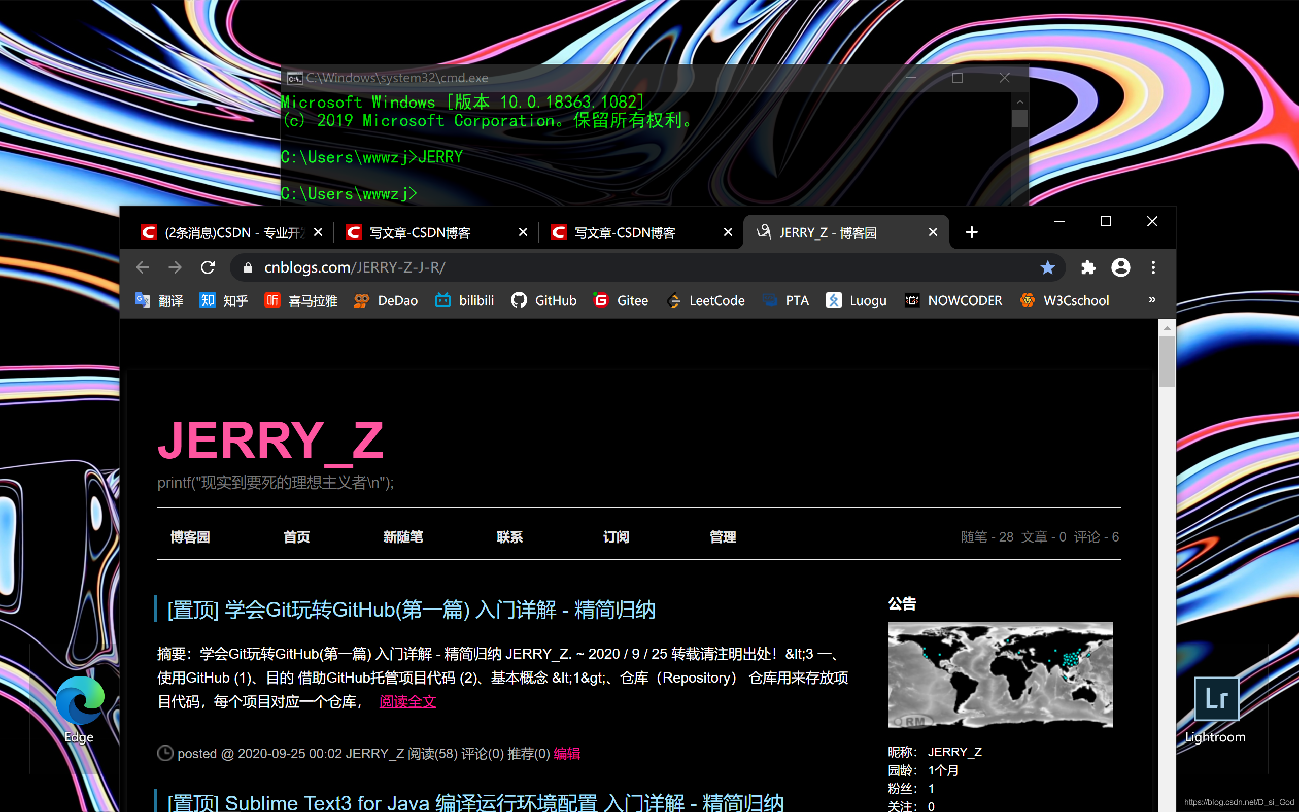Click the visitor world map thumbnail
Screen dimensions: 1299x812
point(1000,674)
